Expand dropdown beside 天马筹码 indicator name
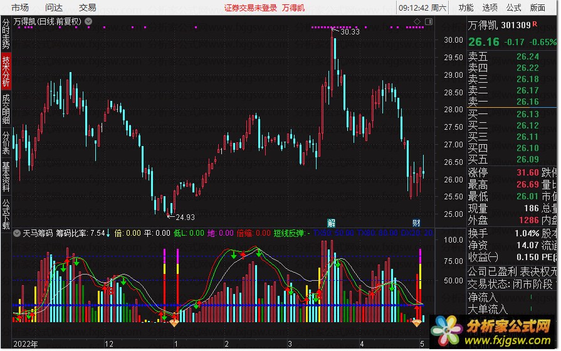 [x=17, y=233]
